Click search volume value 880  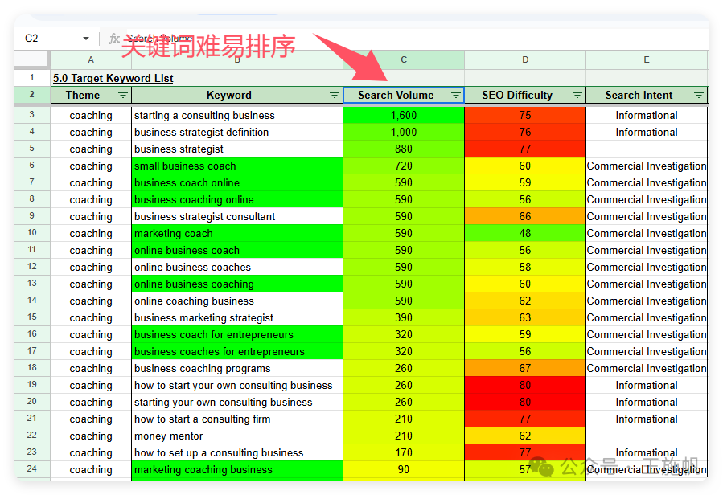pyautogui.click(x=404, y=149)
